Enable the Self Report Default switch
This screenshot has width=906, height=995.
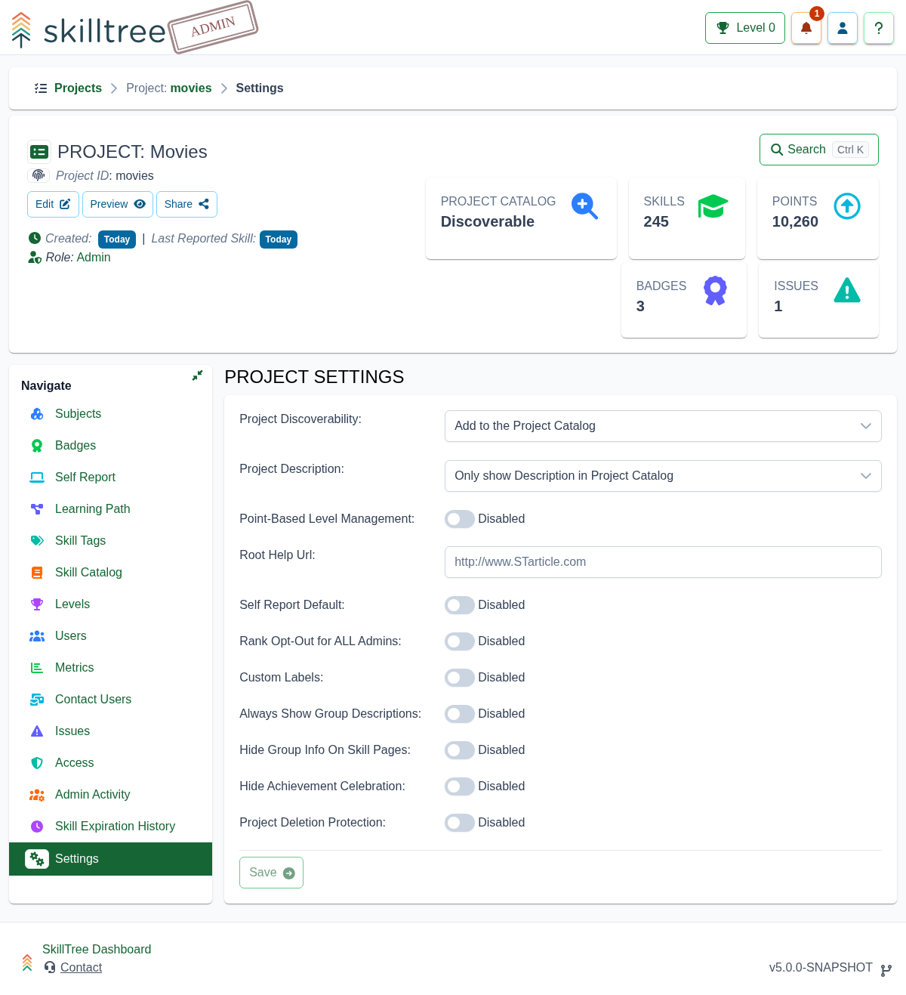pyautogui.click(x=460, y=605)
